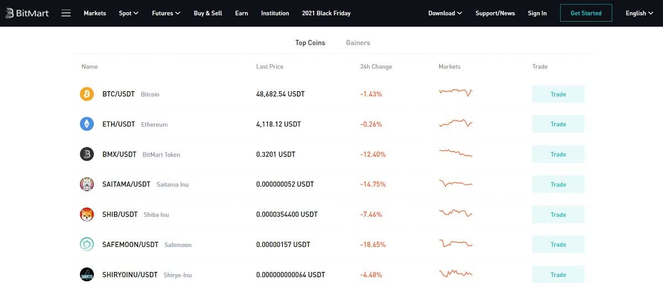The width and height of the screenshot is (663, 289).
Task: Switch to the Top Coins tab
Action: (x=311, y=43)
